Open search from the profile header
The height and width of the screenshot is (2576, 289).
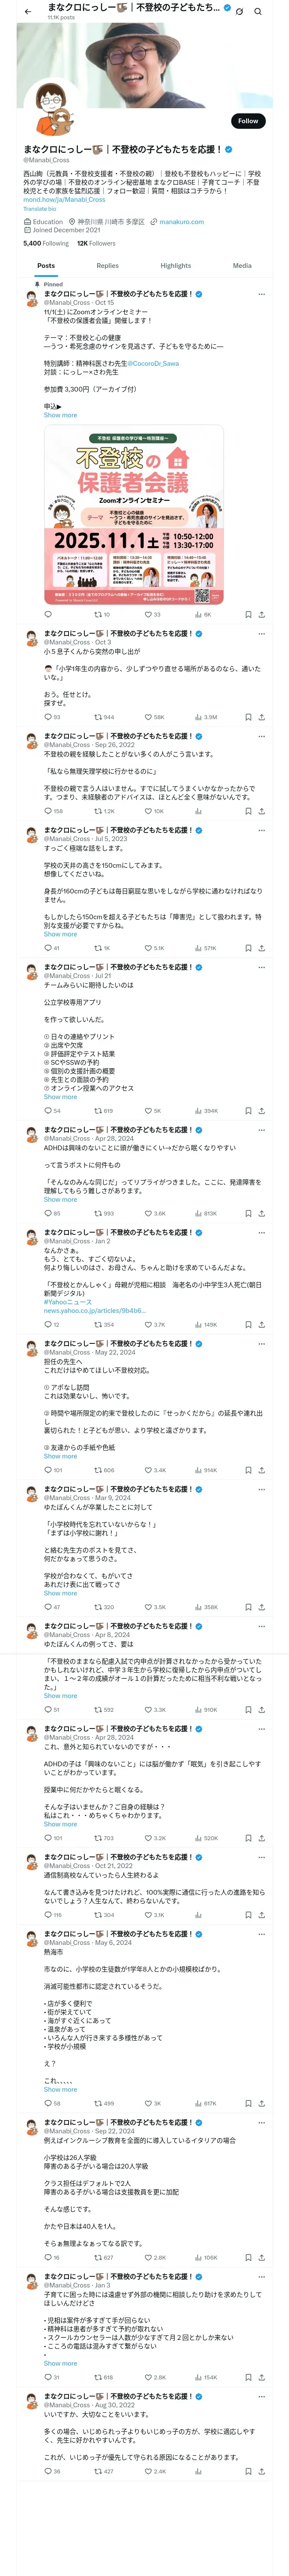pos(258,11)
